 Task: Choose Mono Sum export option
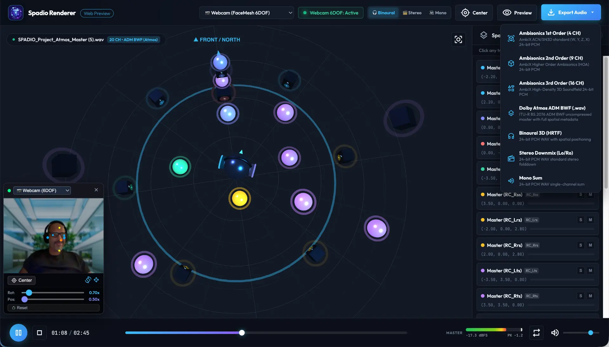point(551,181)
